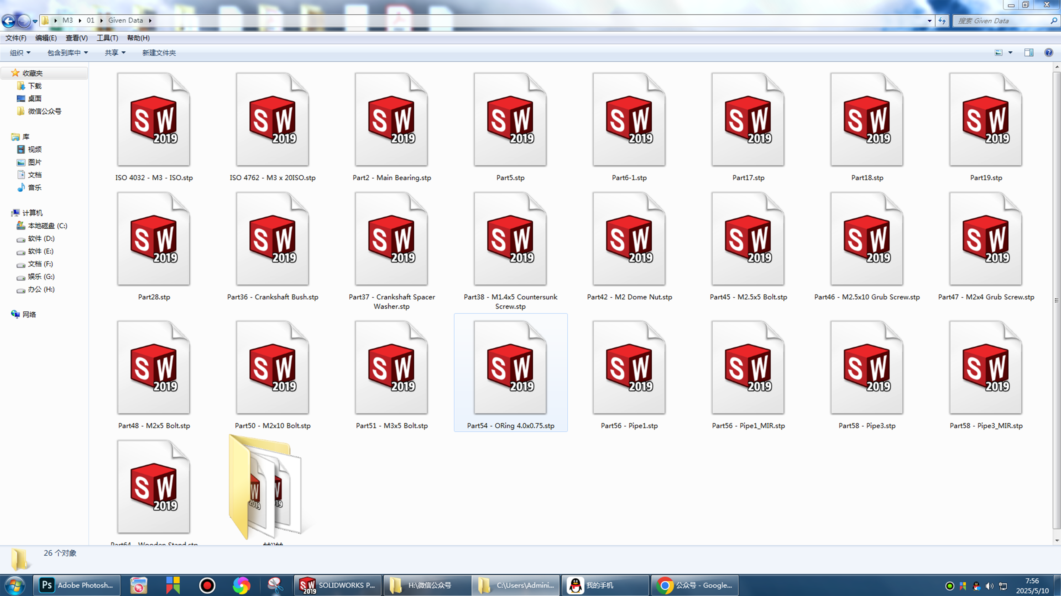Navigate to M3 in the address bar
The width and height of the screenshot is (1061, 596).
pos(67,21)
